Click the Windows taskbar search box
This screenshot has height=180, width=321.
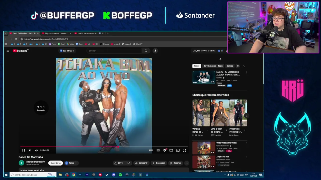[33, 175]
